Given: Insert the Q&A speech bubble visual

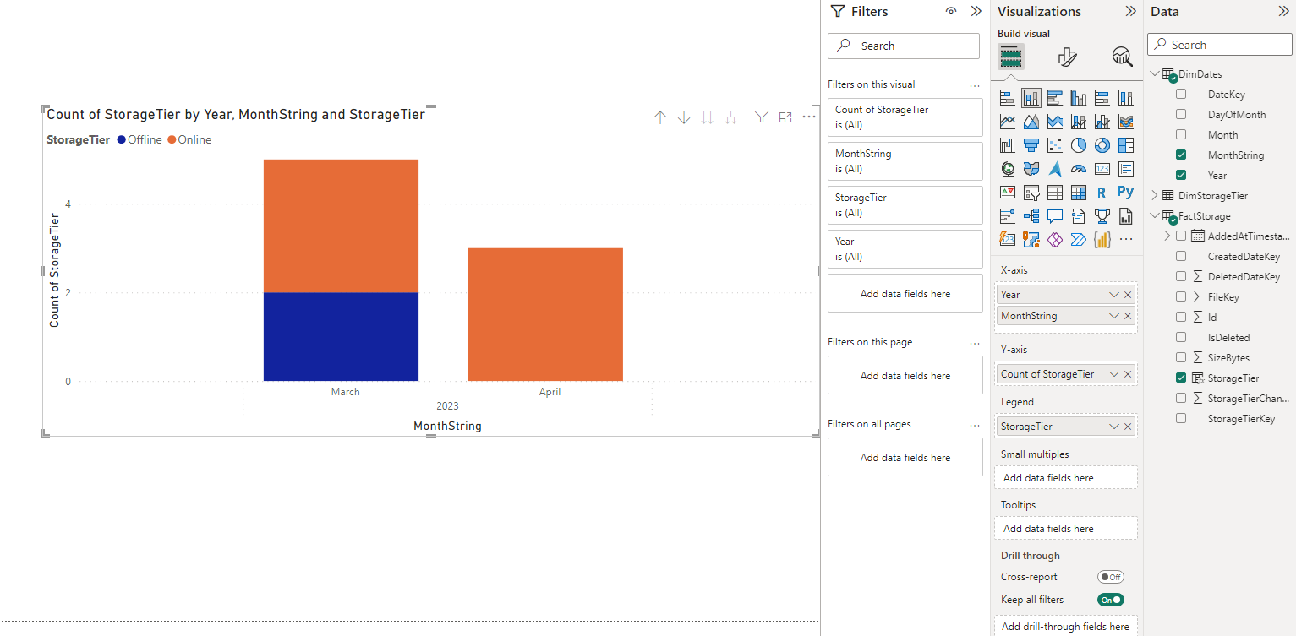Looking at the screenshot, I should point(1054,215).
